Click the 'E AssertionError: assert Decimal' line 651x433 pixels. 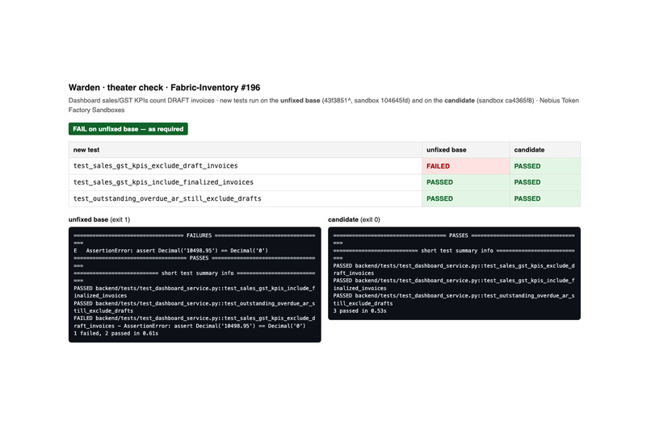(x=170, y=251)
